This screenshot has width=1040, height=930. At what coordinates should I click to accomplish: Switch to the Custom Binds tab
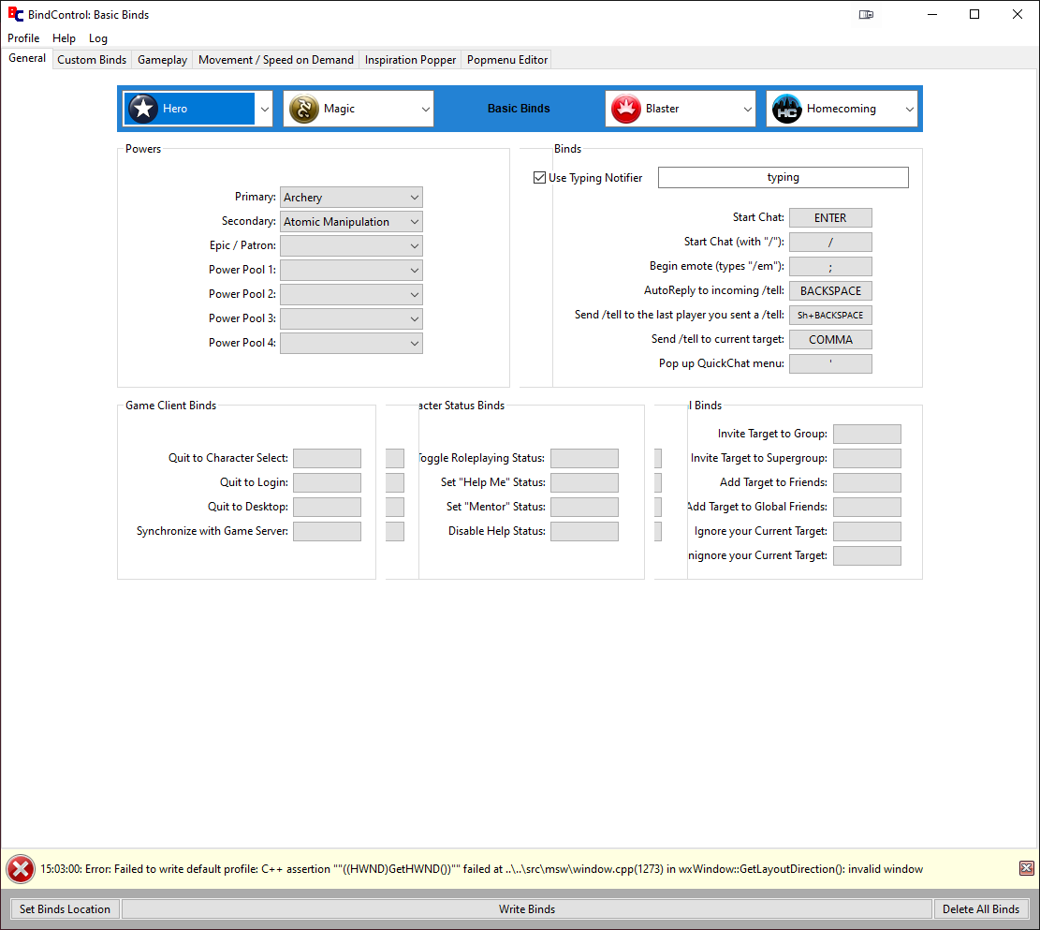92,60
